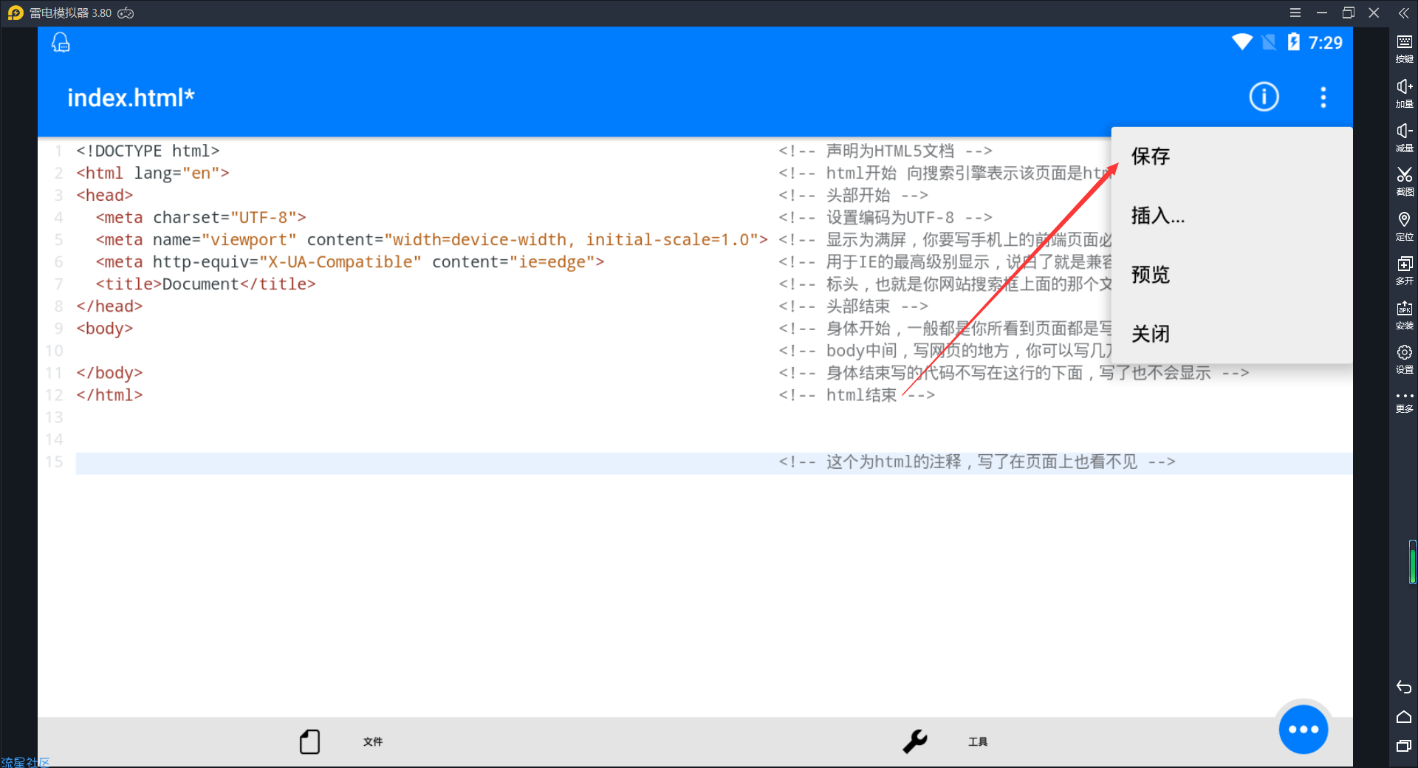Click line number 13 in the gutter
The width and height of the screenshot is (1418, 768).
click(x=54, y=417)
